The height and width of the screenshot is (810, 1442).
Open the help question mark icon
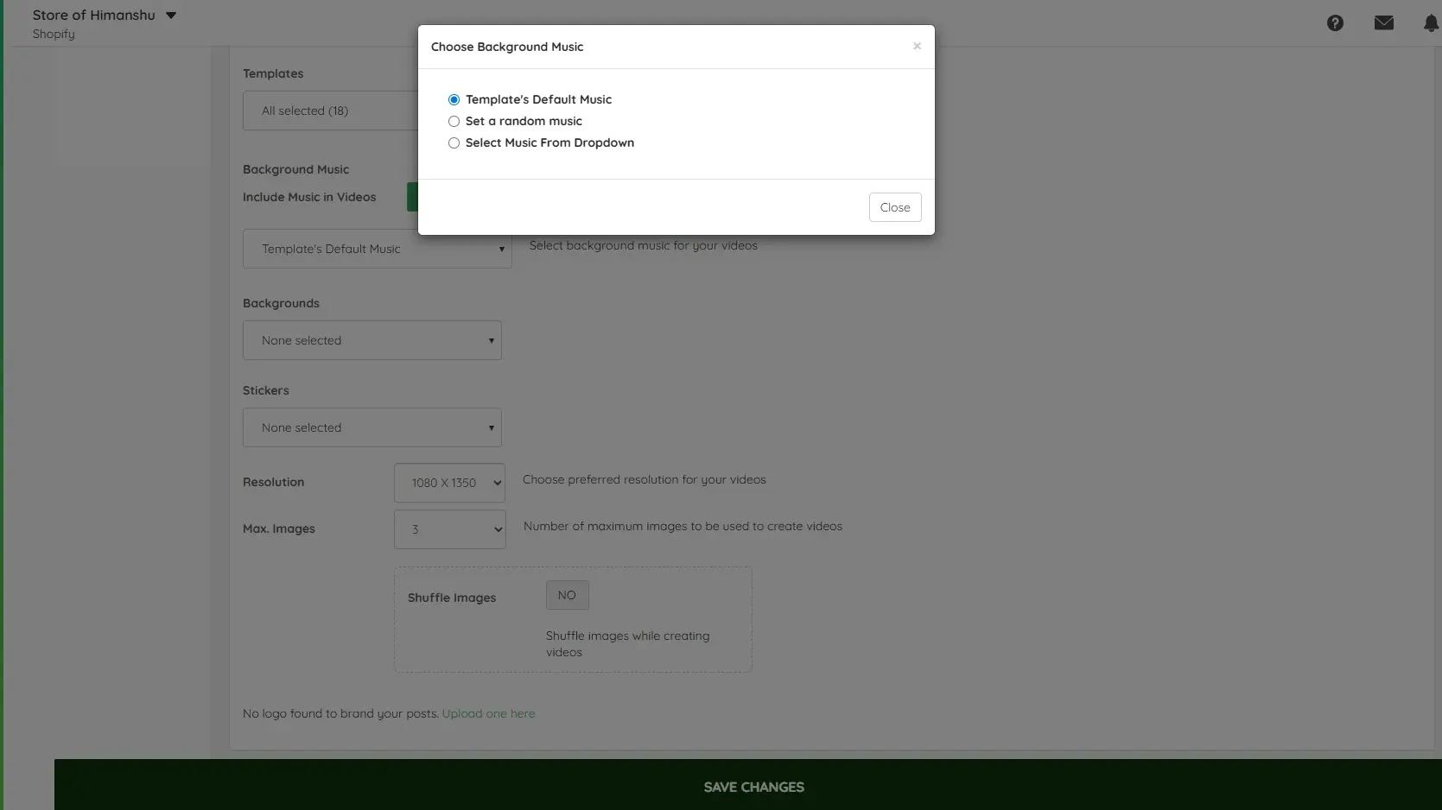point(1335,23)
